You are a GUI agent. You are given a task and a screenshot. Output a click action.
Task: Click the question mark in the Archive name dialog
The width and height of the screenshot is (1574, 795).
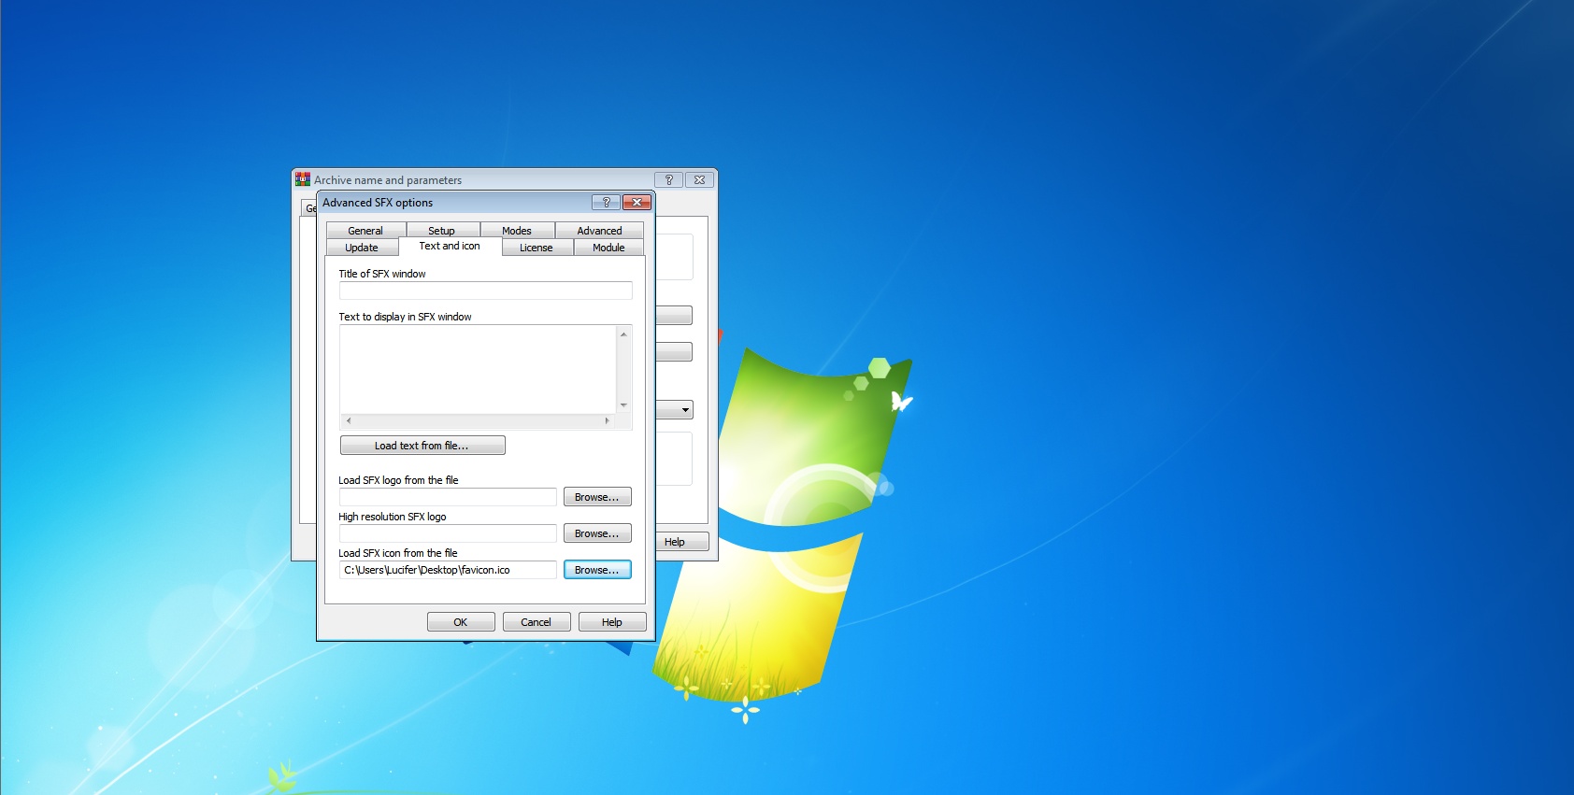click(x=668, y=180)
